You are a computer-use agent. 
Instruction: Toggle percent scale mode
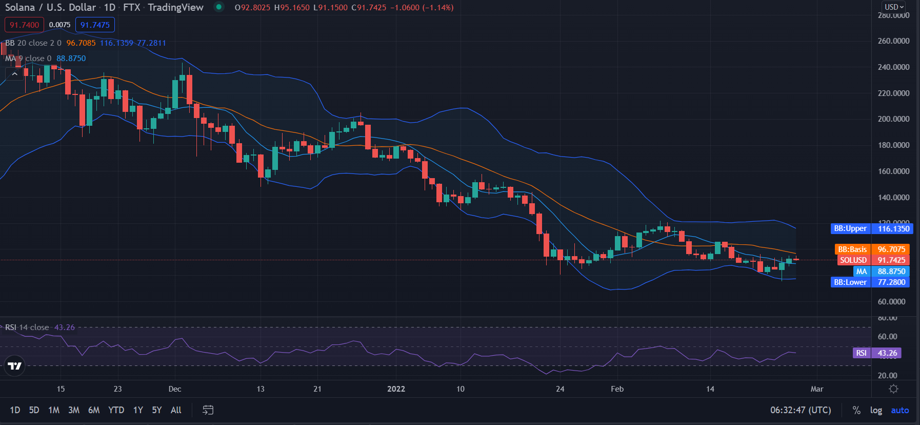click(856, 410)
